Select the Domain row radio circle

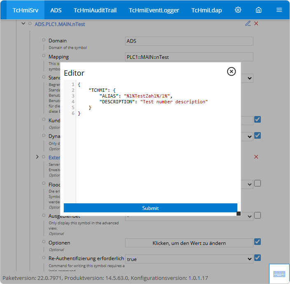coord(44,40)
